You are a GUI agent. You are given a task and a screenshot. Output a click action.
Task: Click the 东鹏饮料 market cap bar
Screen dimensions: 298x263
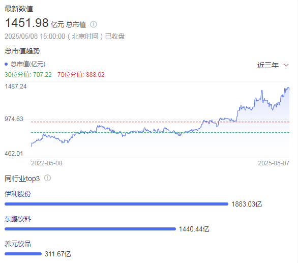[x=90, y=229]
